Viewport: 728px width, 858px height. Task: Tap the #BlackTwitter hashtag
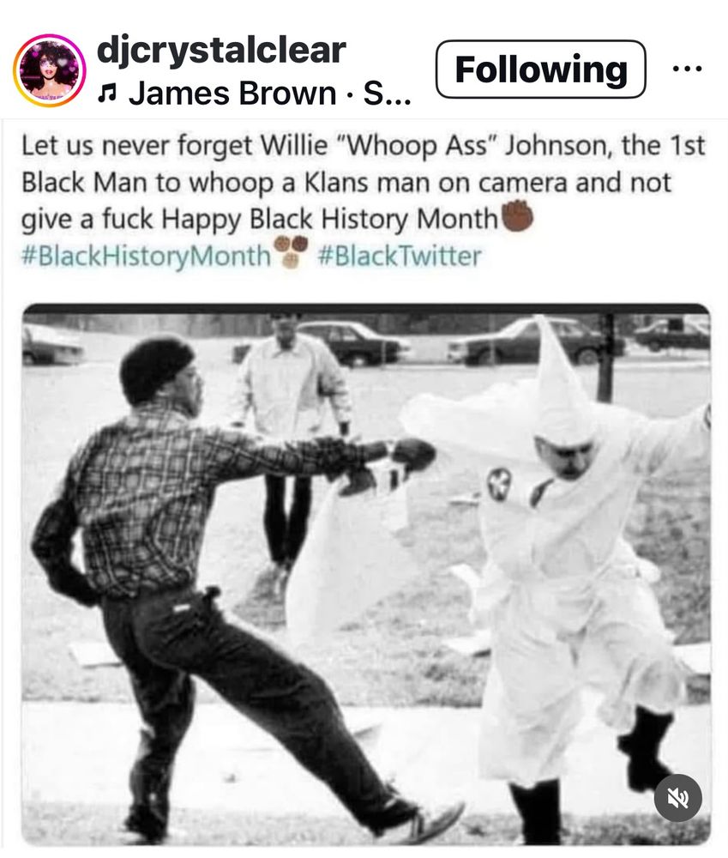[400, 256]
